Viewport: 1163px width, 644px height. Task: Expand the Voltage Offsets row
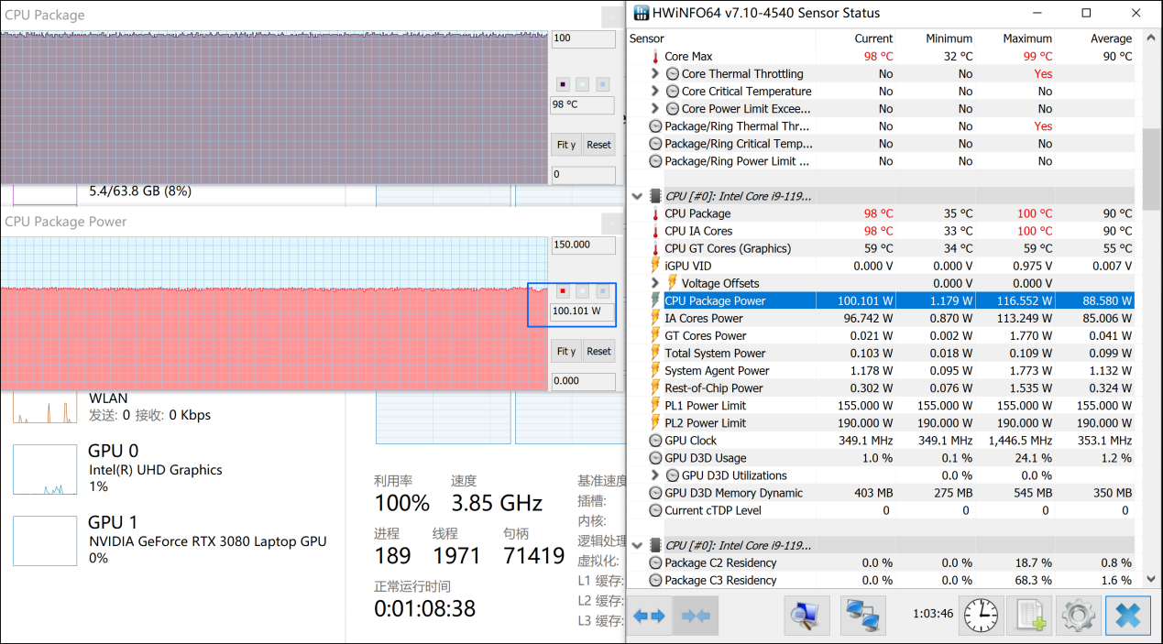point(654,284)
